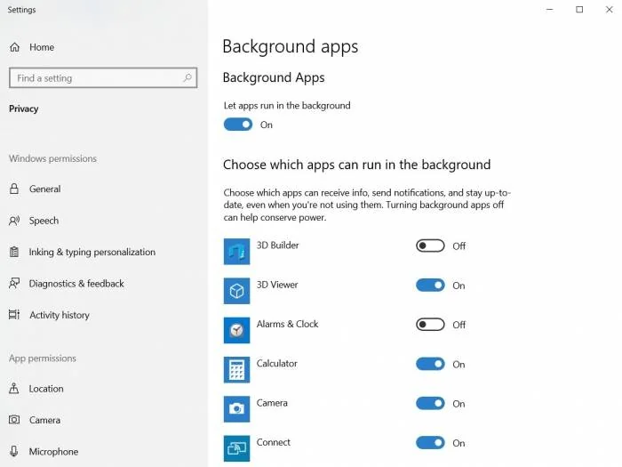
Task: Click the Microphone icon in sidebar
Action: click(x=14, y=451)
